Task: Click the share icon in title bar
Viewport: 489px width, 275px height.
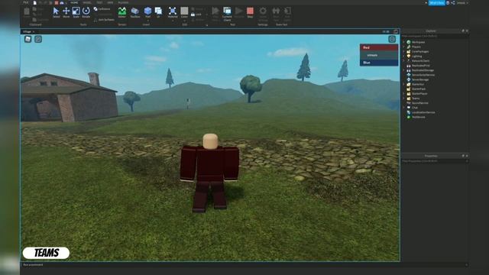Action: click(x=453, y=3)
